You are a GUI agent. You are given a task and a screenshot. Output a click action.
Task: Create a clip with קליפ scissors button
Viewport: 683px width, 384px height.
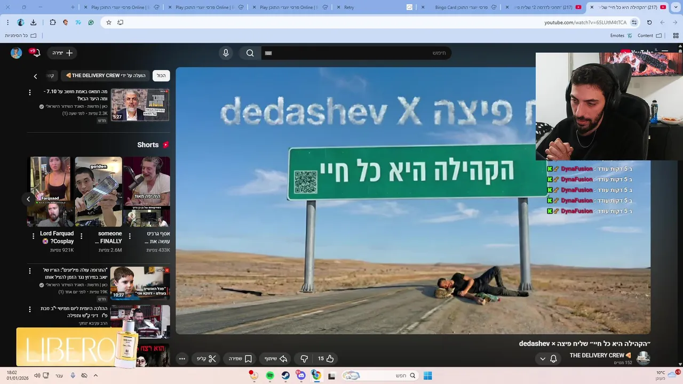point(207,358)
